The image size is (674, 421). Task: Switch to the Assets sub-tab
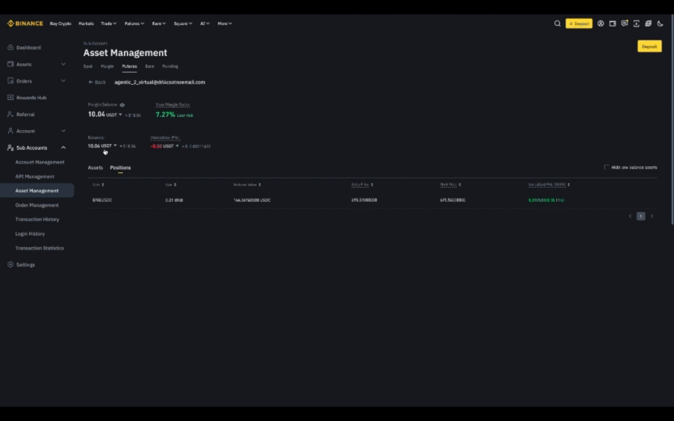[x=95, y=168]
